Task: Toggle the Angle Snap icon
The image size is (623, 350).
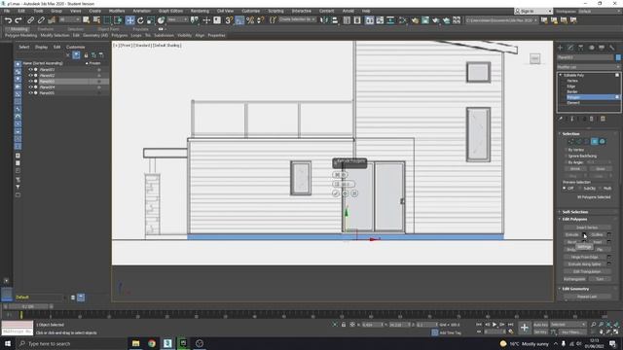Action: [x=239, y=20]
